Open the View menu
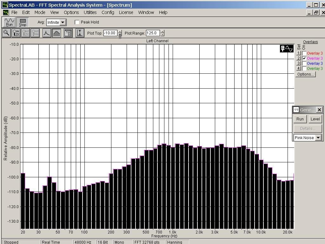 click(55, 12)
